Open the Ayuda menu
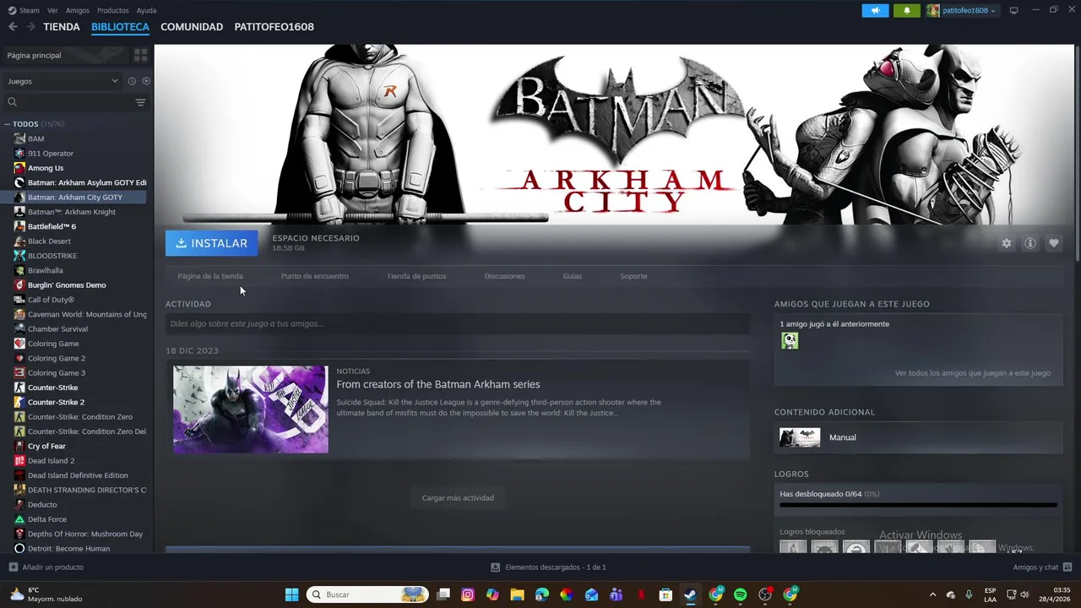This screenshot has height=608, width=1081. [x=146, y=10]
